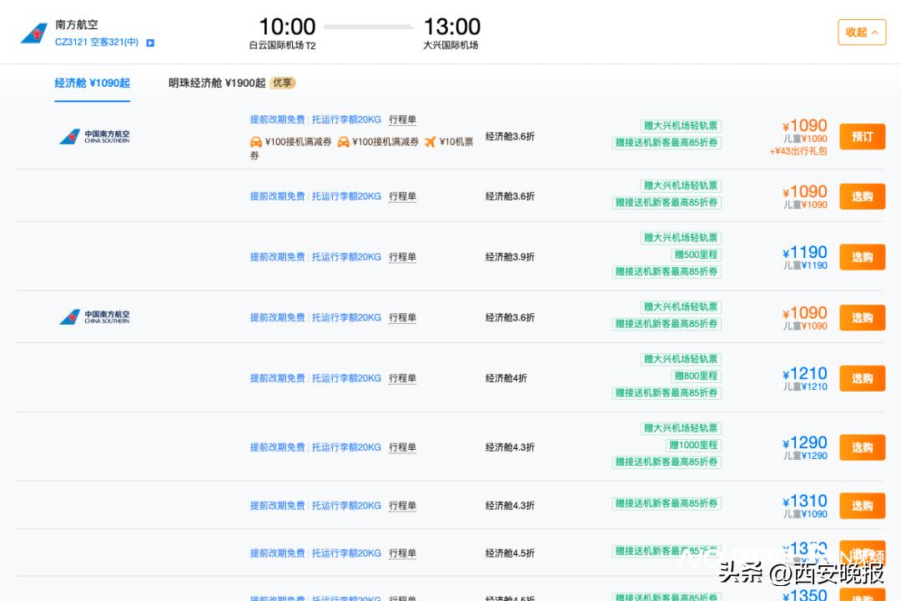Click the 优享 badge
The height and width of the screenshot is (601, 901).
coord(282,83)
